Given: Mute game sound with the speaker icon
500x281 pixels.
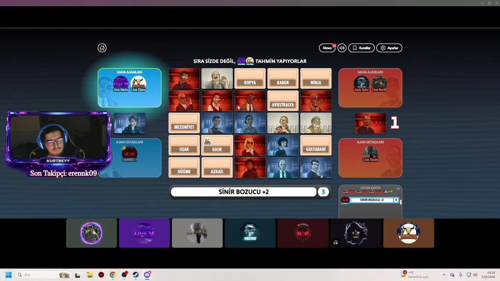Looking at the screenshot, I should (x=342, y=48).
